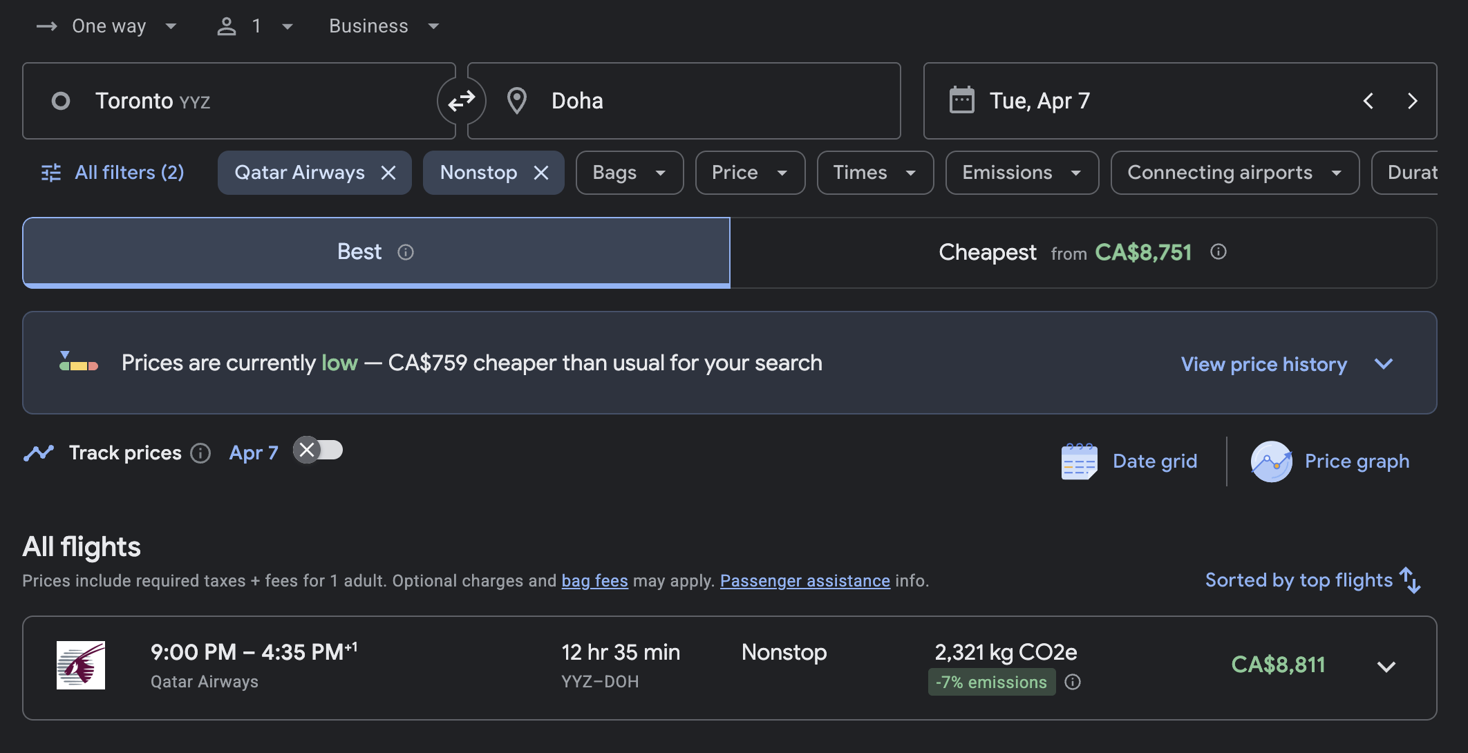
Task: Click View price history
Action: pyautogui.click(x=1263, y=364)
